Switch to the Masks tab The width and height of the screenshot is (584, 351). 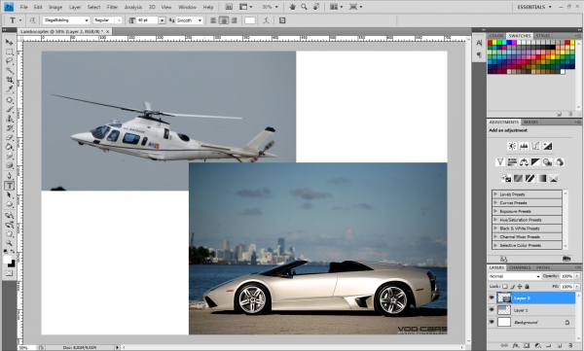pos(530,123)
